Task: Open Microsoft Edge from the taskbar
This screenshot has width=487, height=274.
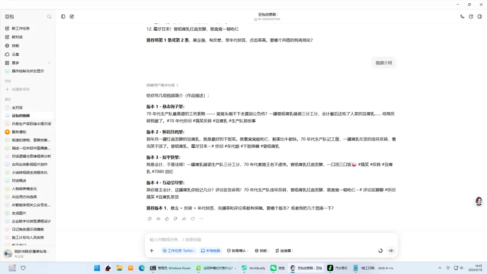Action: [142, 268]
